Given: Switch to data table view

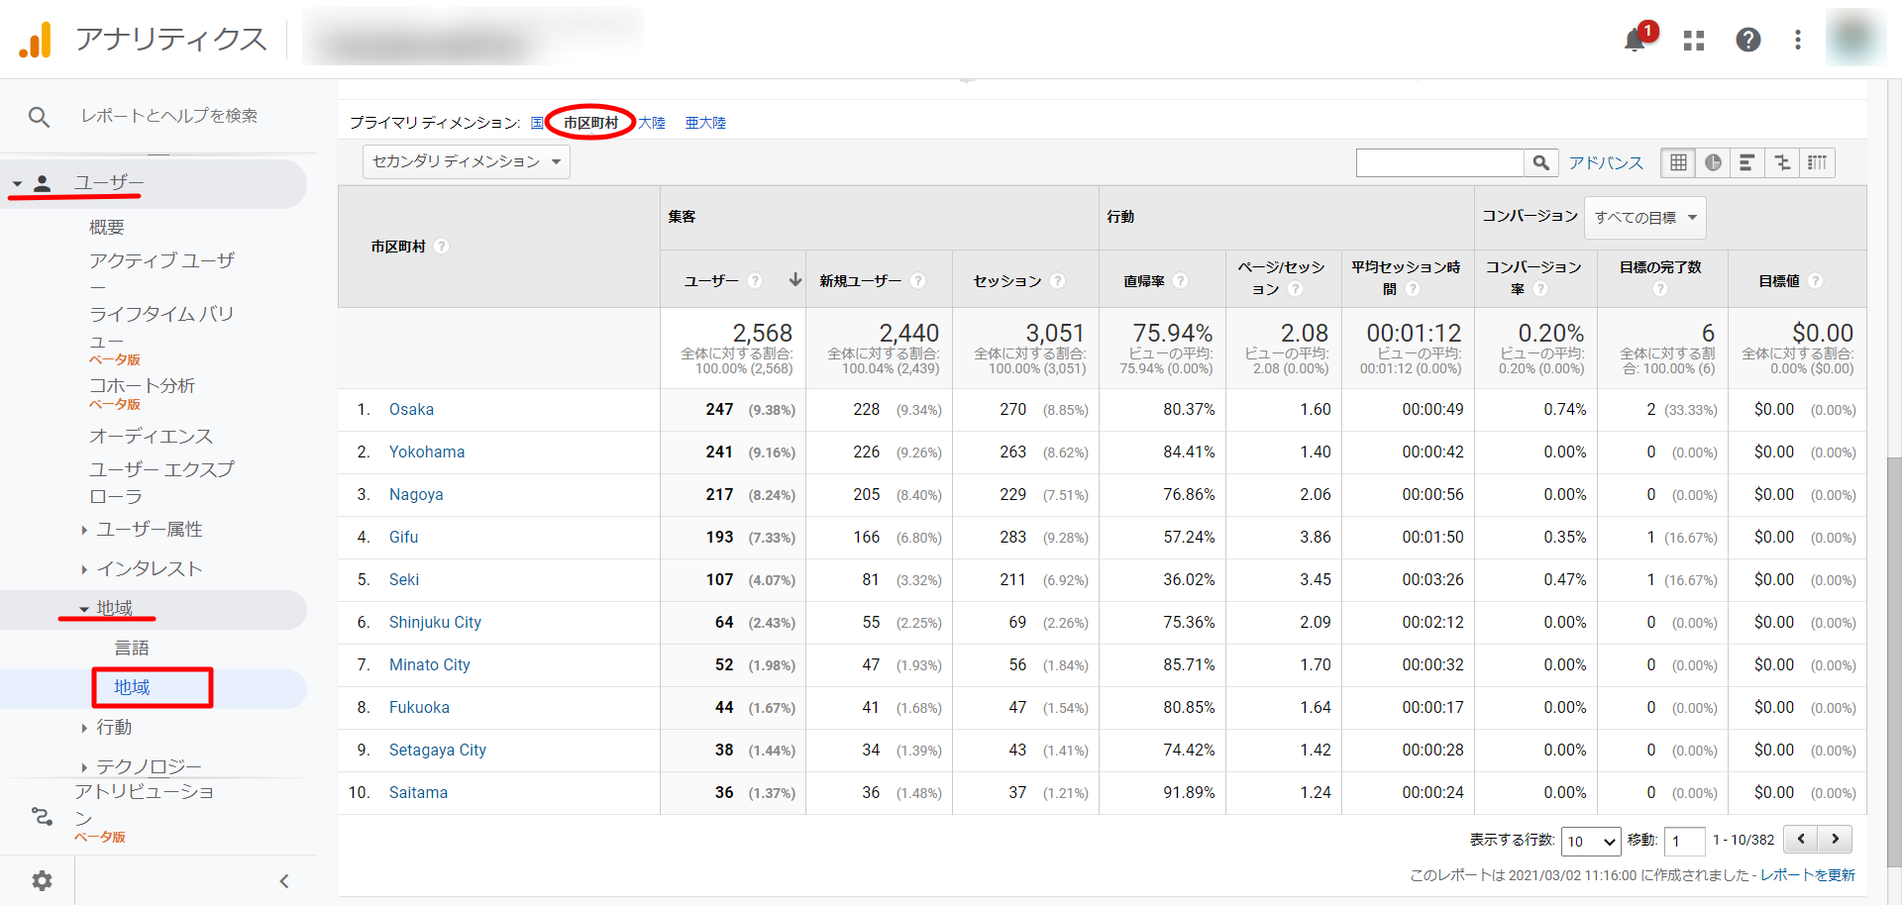Looking at the screenshot, I should pyautogui.click(x=1678, y=162).
